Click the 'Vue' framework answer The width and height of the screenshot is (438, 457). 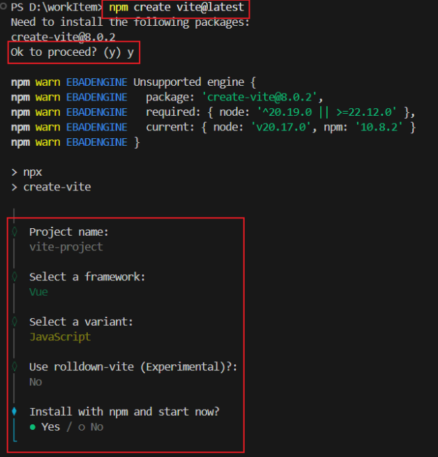pos(38,292)
